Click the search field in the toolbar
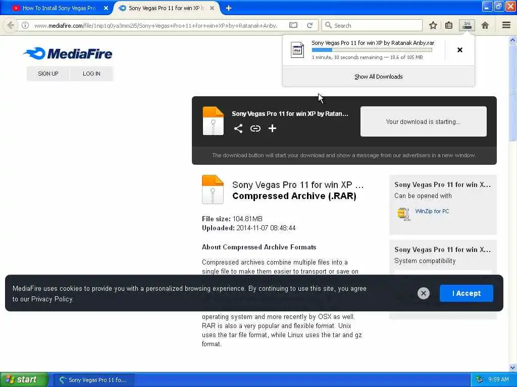Screen dimensions: 517x387 (x=372, y=25)
